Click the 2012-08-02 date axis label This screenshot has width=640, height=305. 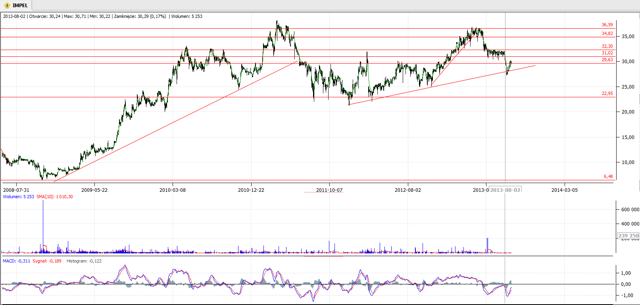[x=408, y=190]
